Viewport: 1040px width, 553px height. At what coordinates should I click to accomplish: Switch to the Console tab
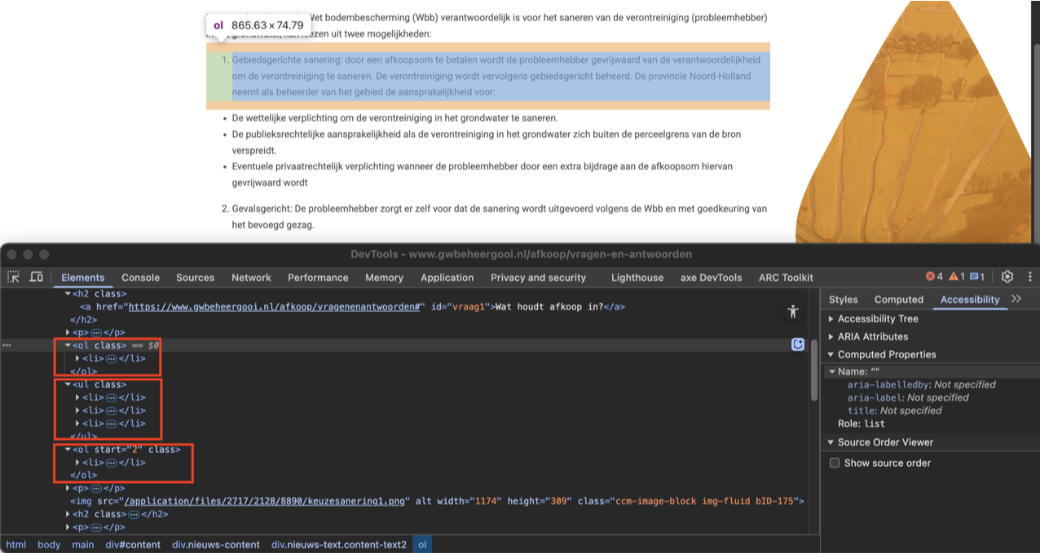coord(140,278)
